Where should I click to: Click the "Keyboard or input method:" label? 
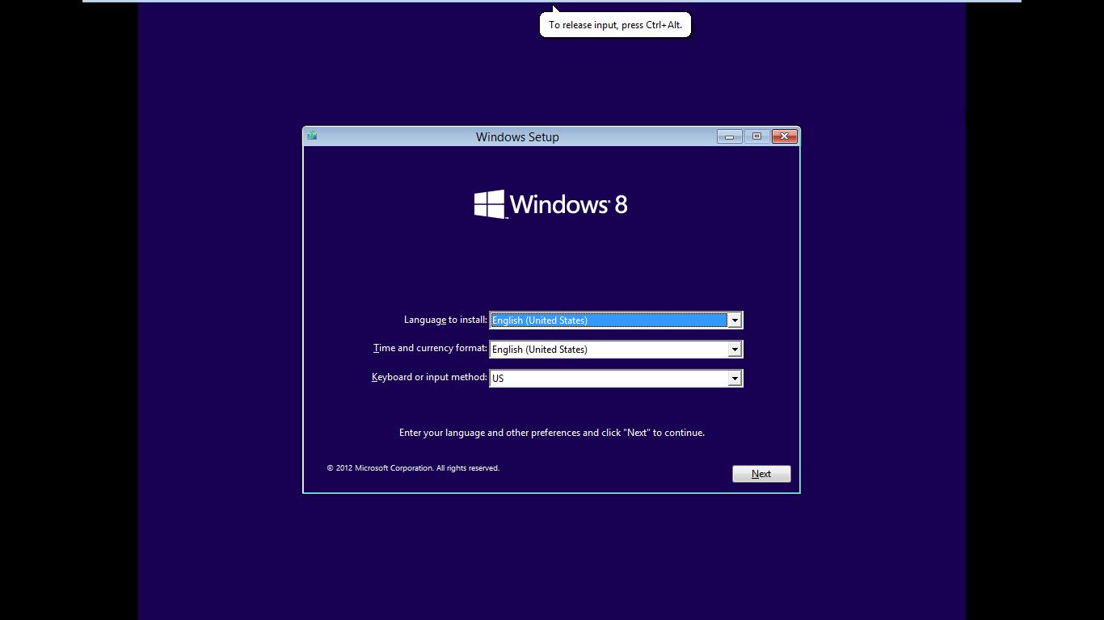(429, 377)
